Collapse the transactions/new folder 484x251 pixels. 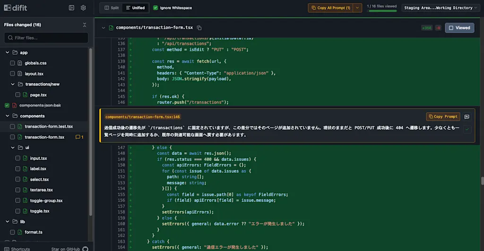[x=13, y=84]
